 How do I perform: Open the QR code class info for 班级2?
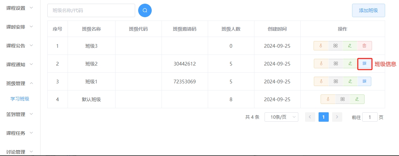365,64
